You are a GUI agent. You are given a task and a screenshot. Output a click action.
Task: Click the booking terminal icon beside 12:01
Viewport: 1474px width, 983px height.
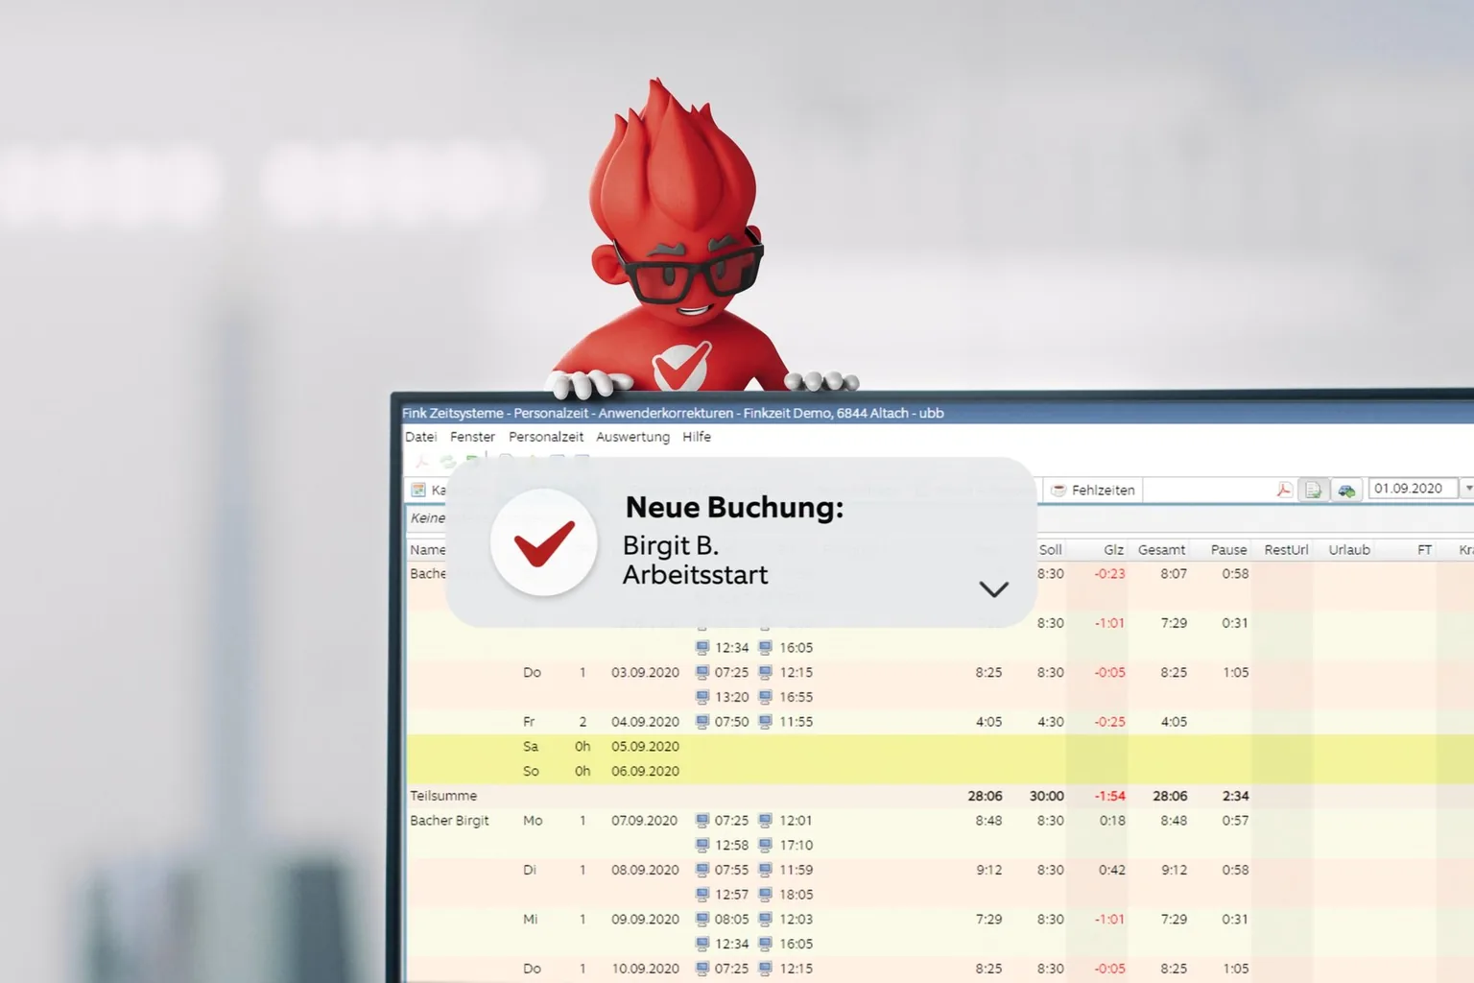coord(765,821)
